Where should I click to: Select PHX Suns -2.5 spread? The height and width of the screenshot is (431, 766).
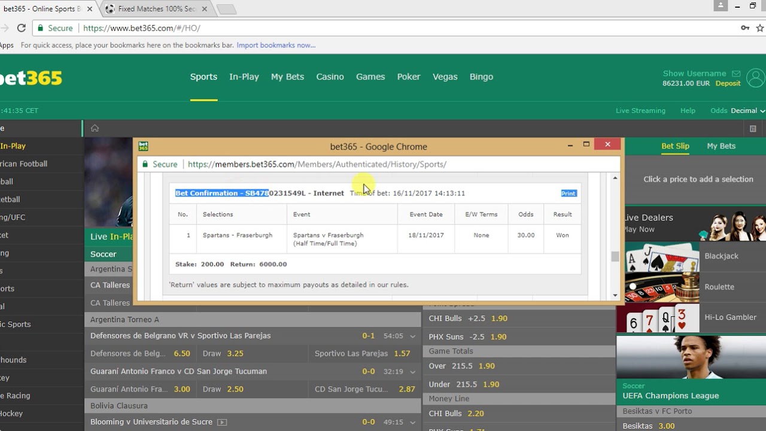[x=519, y=336]
